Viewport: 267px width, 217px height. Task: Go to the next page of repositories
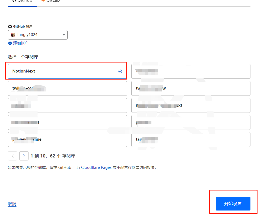[x=24, y=156]
